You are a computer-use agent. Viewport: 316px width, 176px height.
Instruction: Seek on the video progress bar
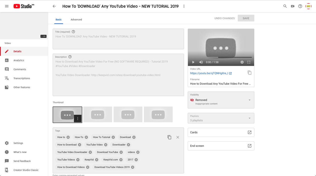tap(221, 57)
